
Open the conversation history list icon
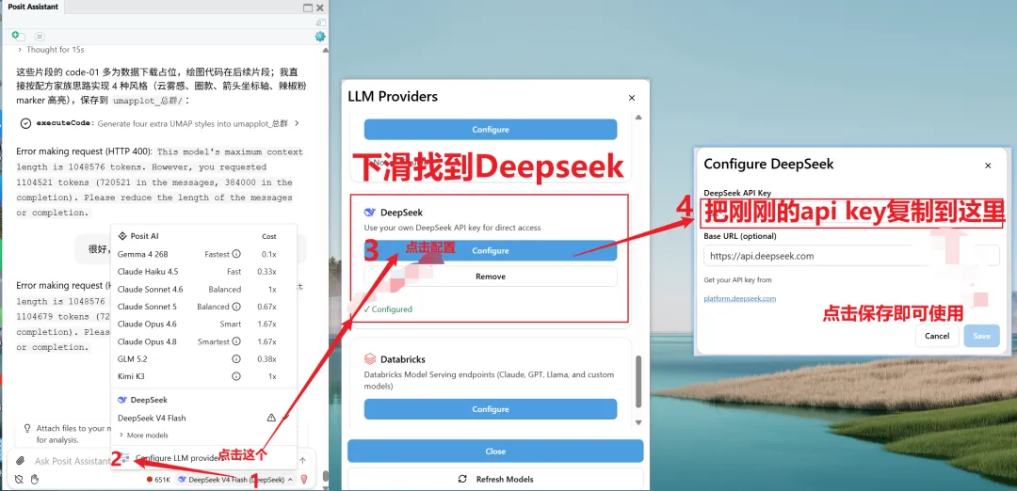(x=40, y=37)
